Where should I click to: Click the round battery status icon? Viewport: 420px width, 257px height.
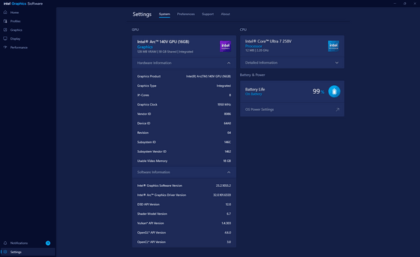(334, 92)
